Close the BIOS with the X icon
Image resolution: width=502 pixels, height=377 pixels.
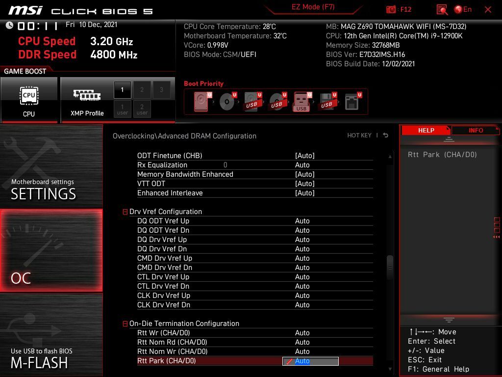coord(488,10)
